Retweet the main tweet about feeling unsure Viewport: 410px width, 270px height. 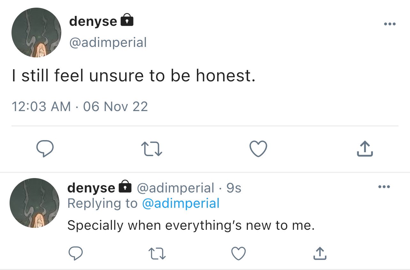(151, 149)
